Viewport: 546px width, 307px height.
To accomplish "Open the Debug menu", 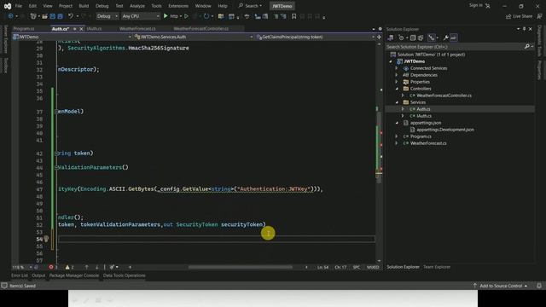I will [x=102, y=6].
